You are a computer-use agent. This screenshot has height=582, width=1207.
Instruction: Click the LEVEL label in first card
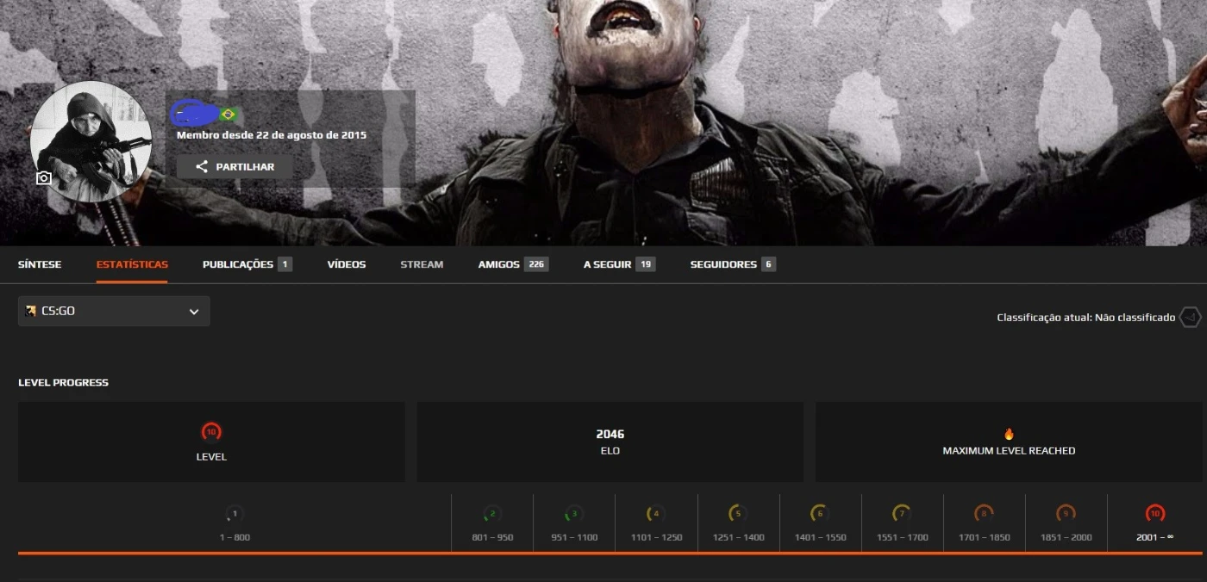[211, 456]
